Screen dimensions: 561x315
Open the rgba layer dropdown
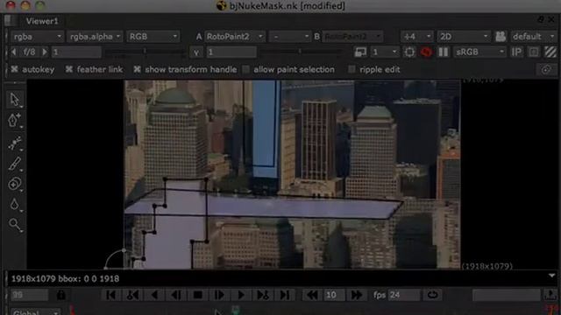tap(37, 37)
